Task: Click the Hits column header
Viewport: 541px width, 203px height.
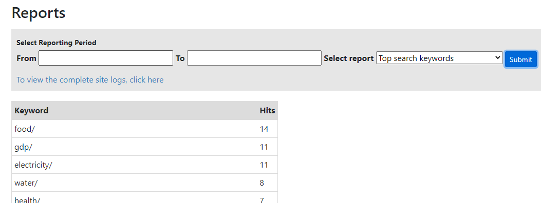Action: click(x=267, y=110)
